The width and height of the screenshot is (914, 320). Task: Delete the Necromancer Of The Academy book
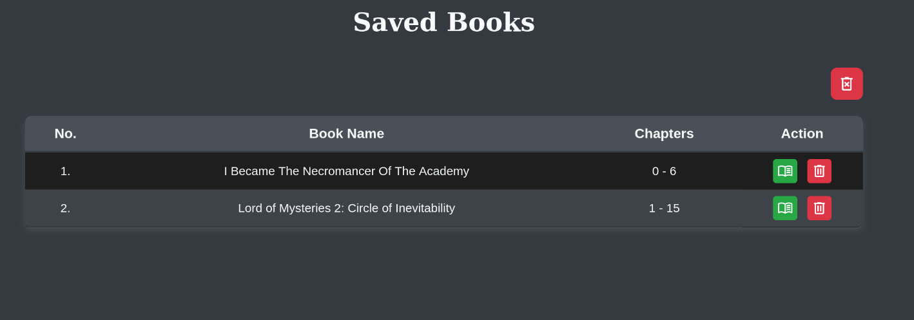click(x=819, y=171)
